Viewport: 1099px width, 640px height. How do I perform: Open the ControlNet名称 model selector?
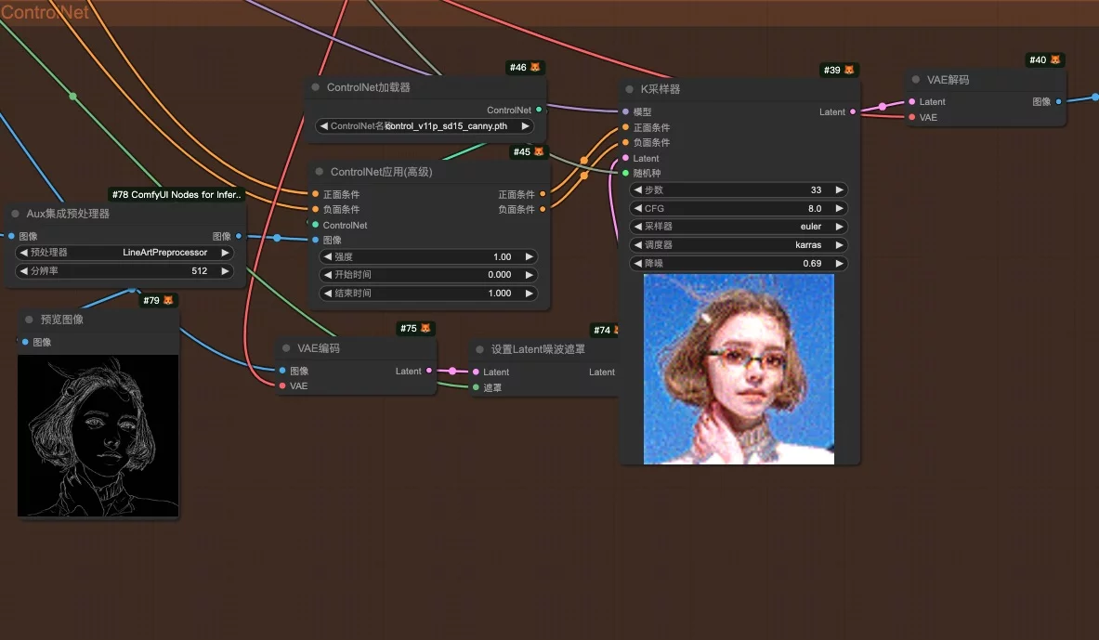pos(425,126)
